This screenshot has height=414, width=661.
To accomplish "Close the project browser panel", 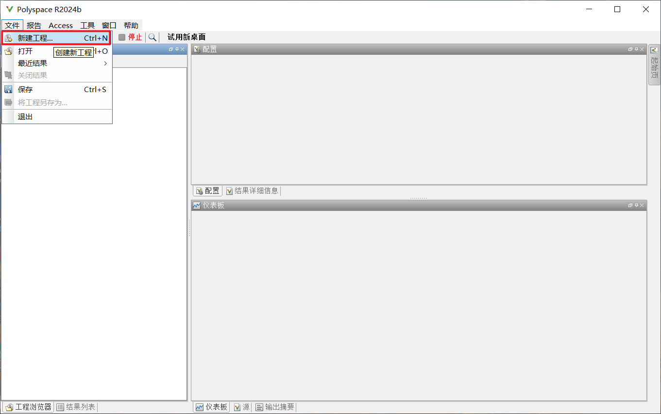I will [x=183, y=49].
